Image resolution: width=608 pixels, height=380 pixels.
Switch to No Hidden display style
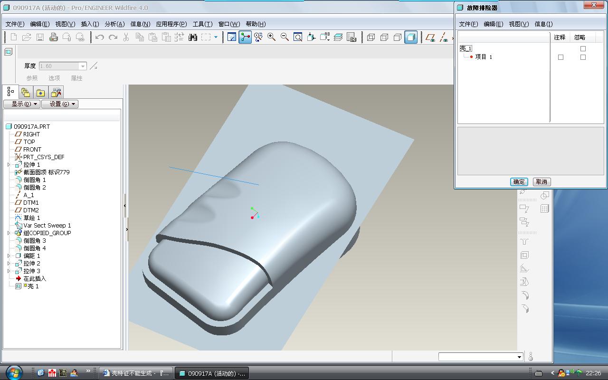(x=398, y=37)
